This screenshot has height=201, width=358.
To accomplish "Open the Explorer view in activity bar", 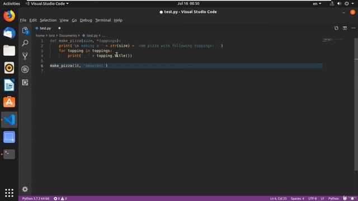I will coord(25,30).
